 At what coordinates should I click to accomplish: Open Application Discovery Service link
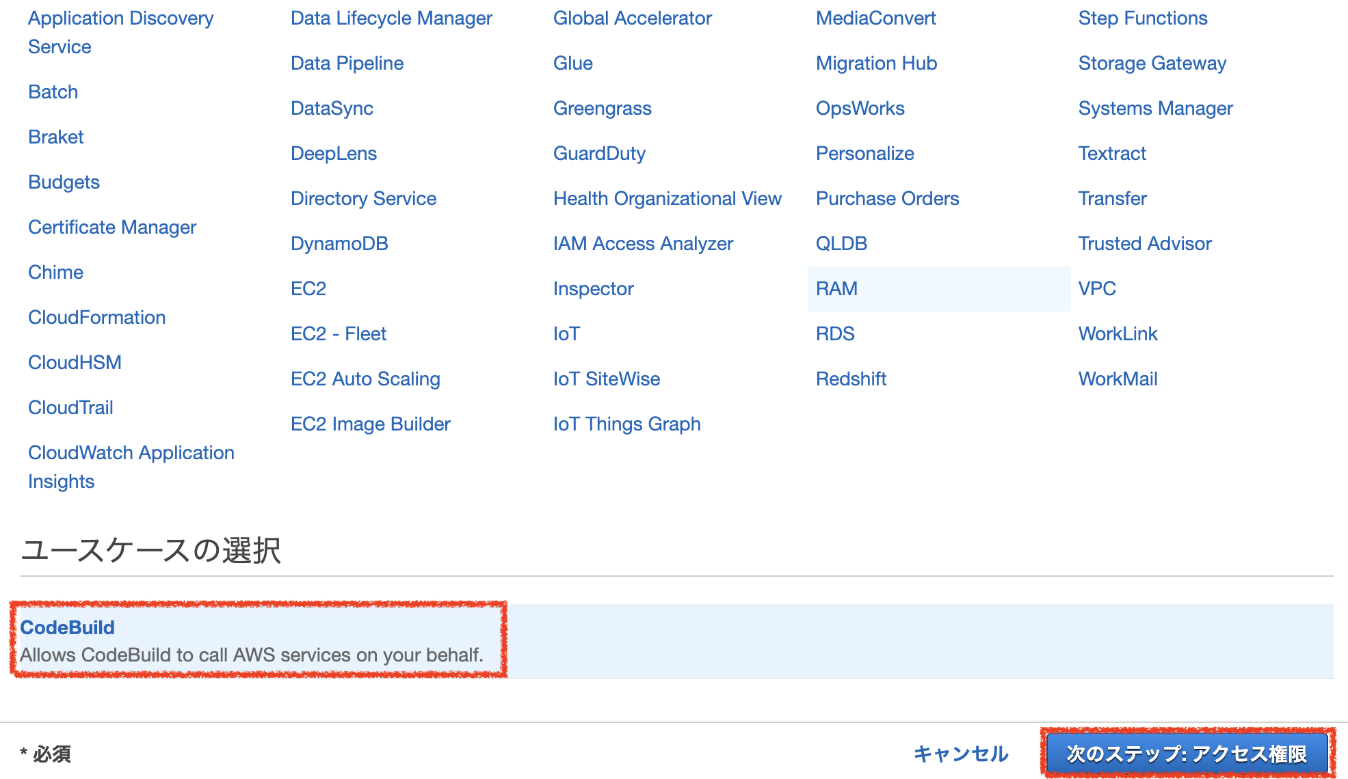[x=120, y=32]
